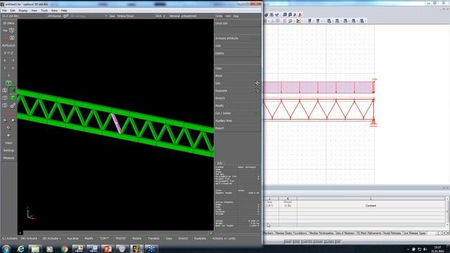The width and height of the screenshot is (450, 253).
Task: Click the open-box wireframe icon in sidebar
Action: tap(5, 98)
